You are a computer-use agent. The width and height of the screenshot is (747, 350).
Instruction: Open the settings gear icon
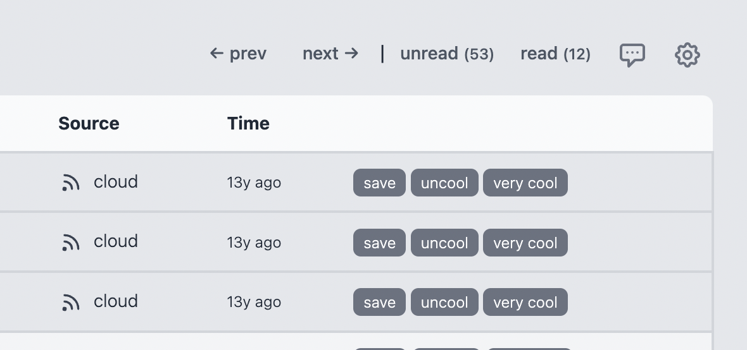click(687, 55)
